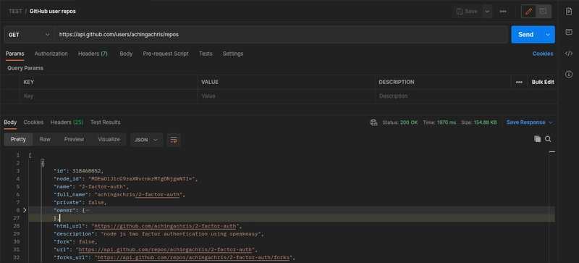The width and height of the screenshot is (579, 263).
Task: Open the forks_url link on line 32
Action: (194, 257)
